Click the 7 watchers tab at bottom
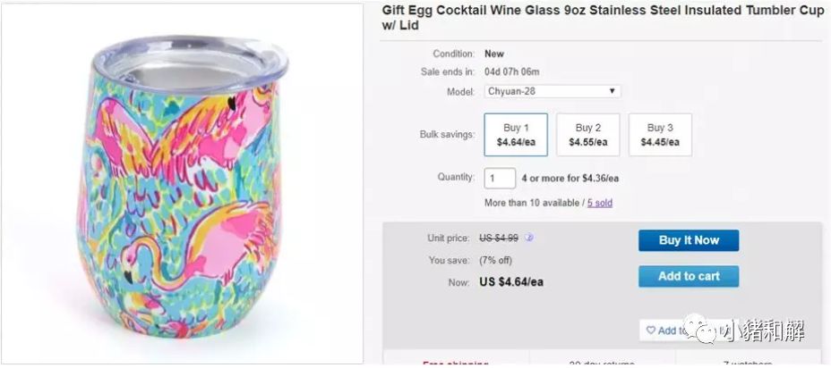This screenshot has height=368, width=831. coord(749,364)
